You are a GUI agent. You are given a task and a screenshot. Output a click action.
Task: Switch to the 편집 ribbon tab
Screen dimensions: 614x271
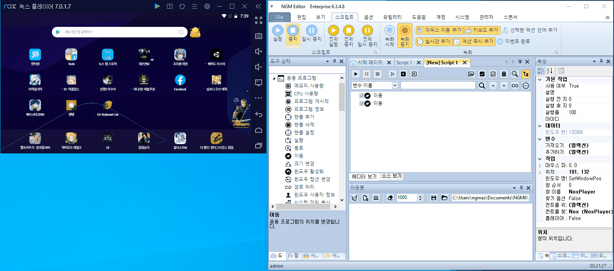302,17
